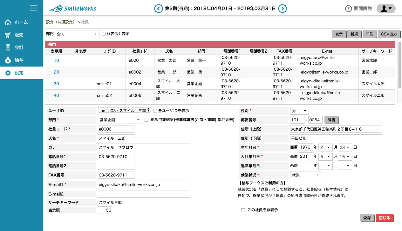Click the red 閉じる button
This screenshot has width=402, height=231.
385,218
